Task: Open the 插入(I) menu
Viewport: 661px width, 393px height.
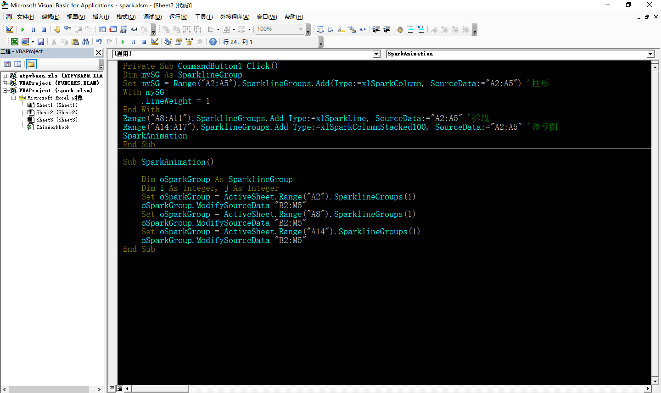Action: [x=101, y=17]
